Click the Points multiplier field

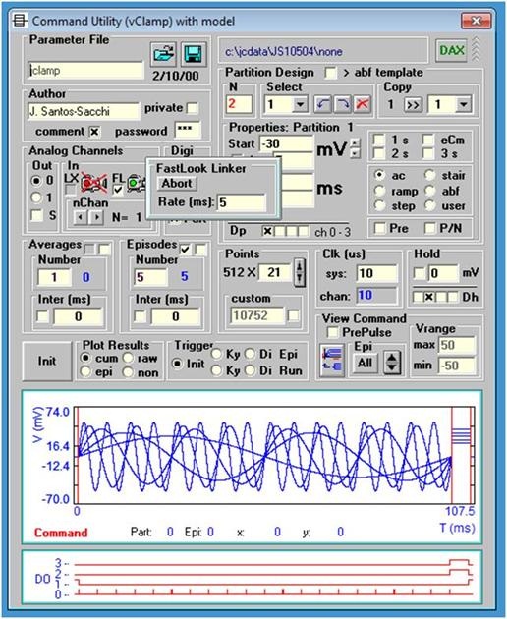(x=275, y=272)
